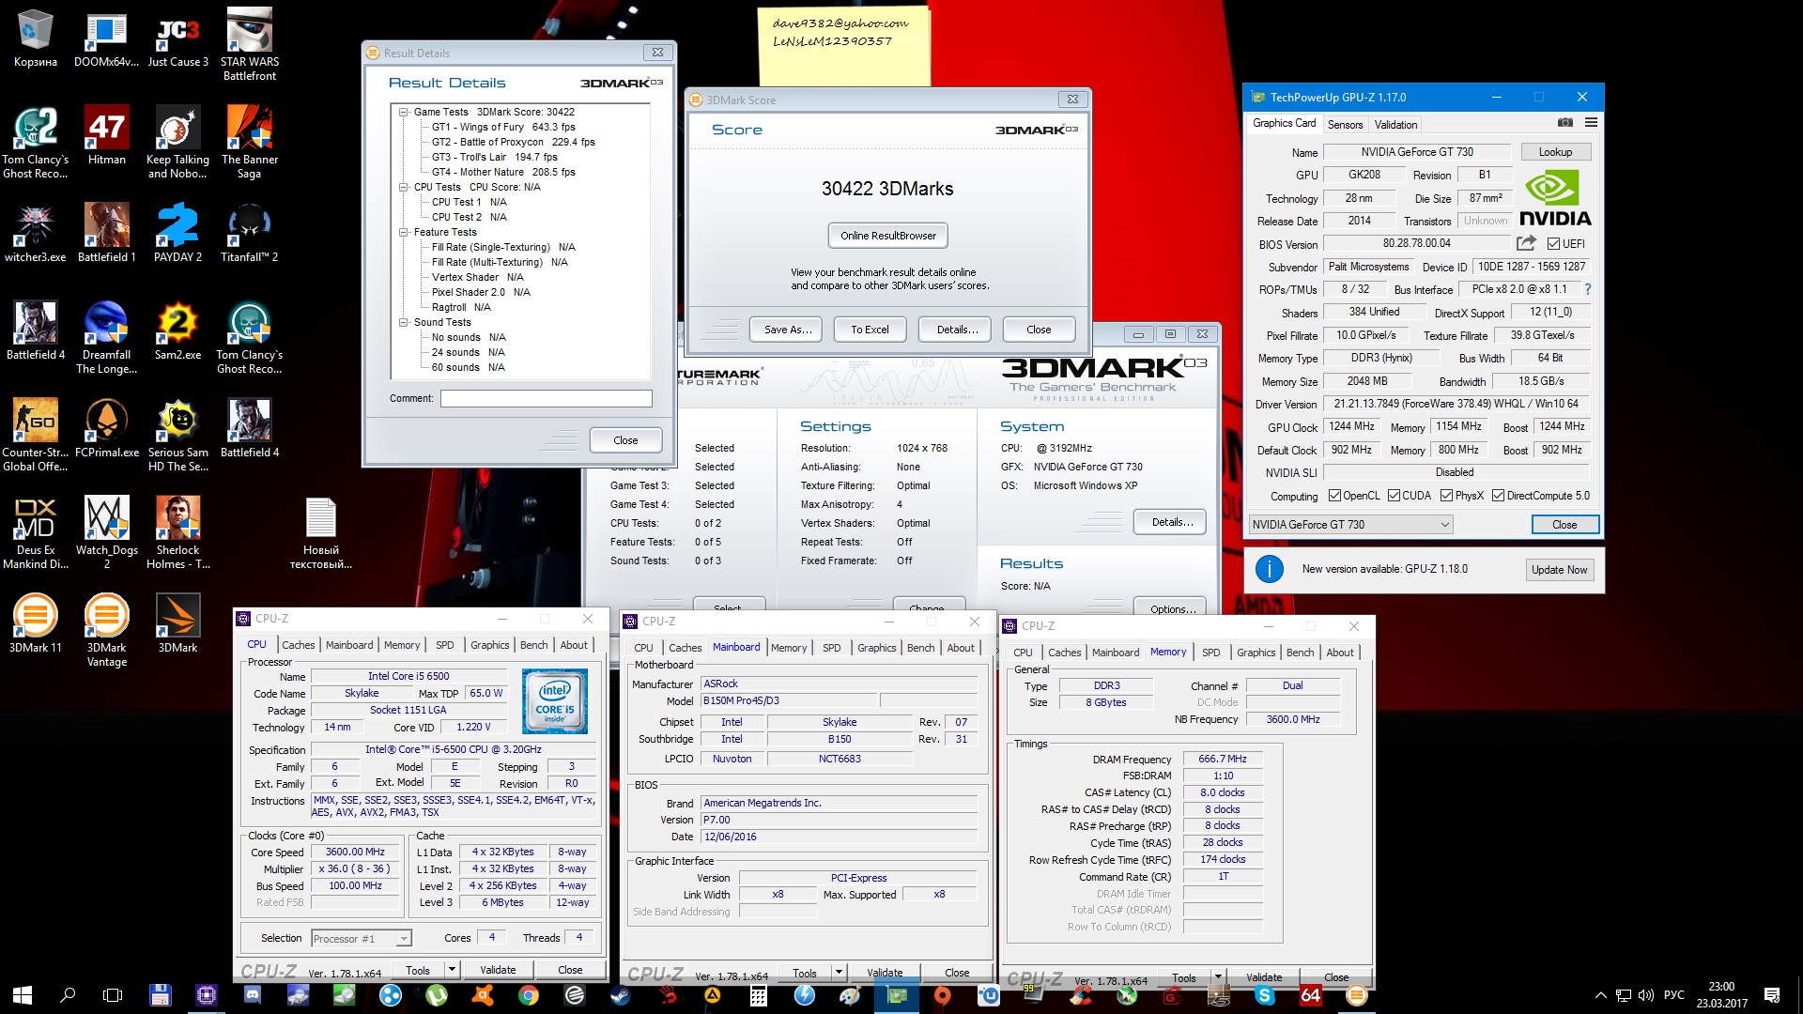Open Just Cause 3 desktop icon

(177, 40)
